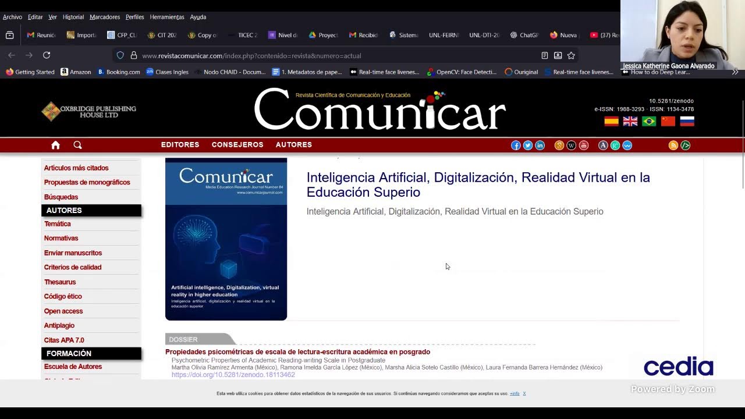Go back using browser back arrow

[x=12, y=55]
